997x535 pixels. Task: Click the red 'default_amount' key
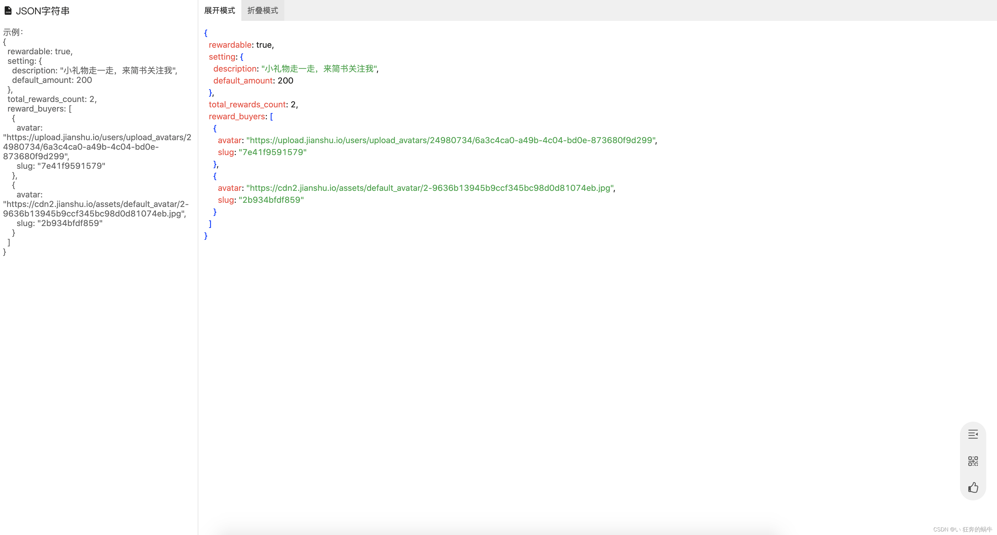(x=243, y=81)
